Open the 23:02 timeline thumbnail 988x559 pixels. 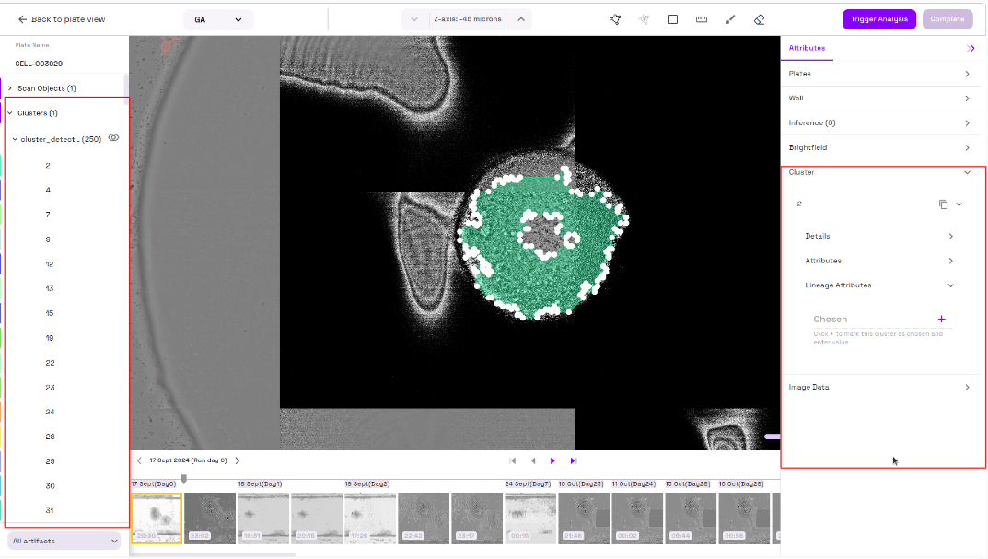point(210,518)
